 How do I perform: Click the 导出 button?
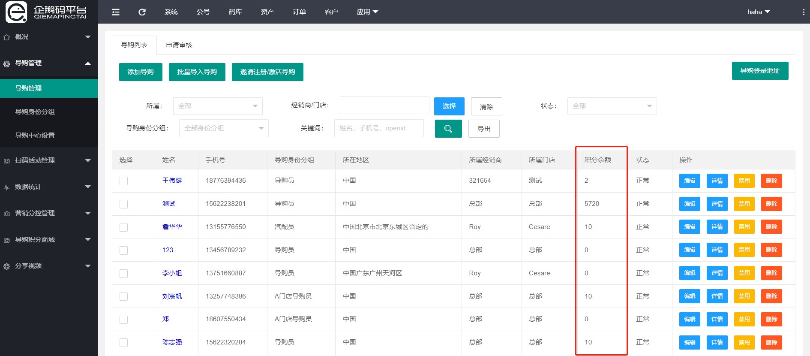pos(484,129)
